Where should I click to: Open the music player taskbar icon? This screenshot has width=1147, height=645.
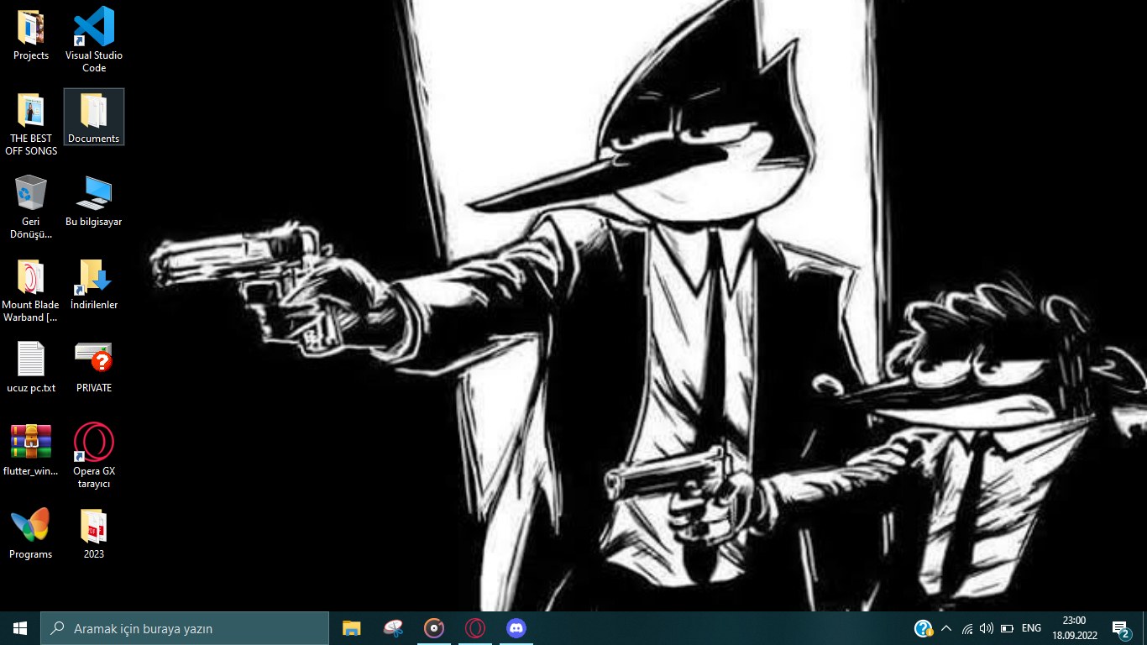pos(434,628)
